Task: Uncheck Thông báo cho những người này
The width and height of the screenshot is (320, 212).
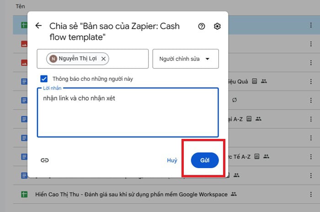Action: (x=44, y=79)
